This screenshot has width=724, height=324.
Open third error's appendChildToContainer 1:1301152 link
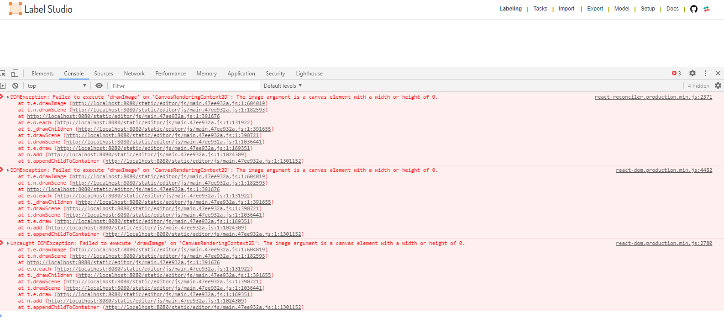coord(203,307)
